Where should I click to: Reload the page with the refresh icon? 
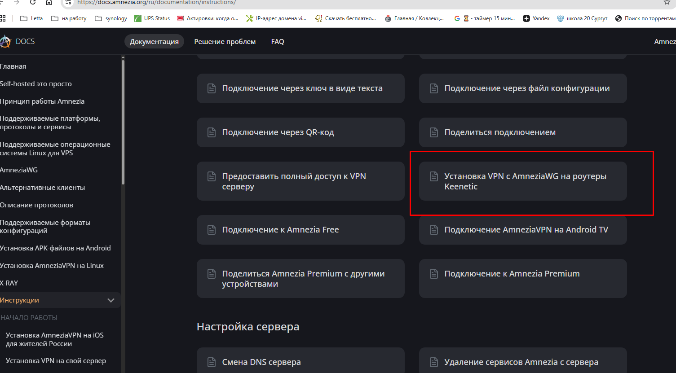[33, 2]
